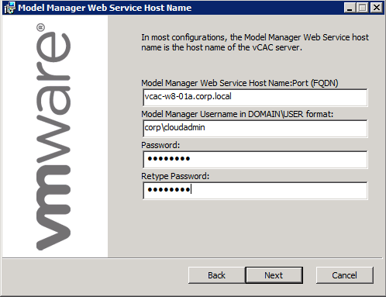This screenshot has width=386, height=297.
Task: Cancel the installation wizard
Action: [x=345, y=275]
